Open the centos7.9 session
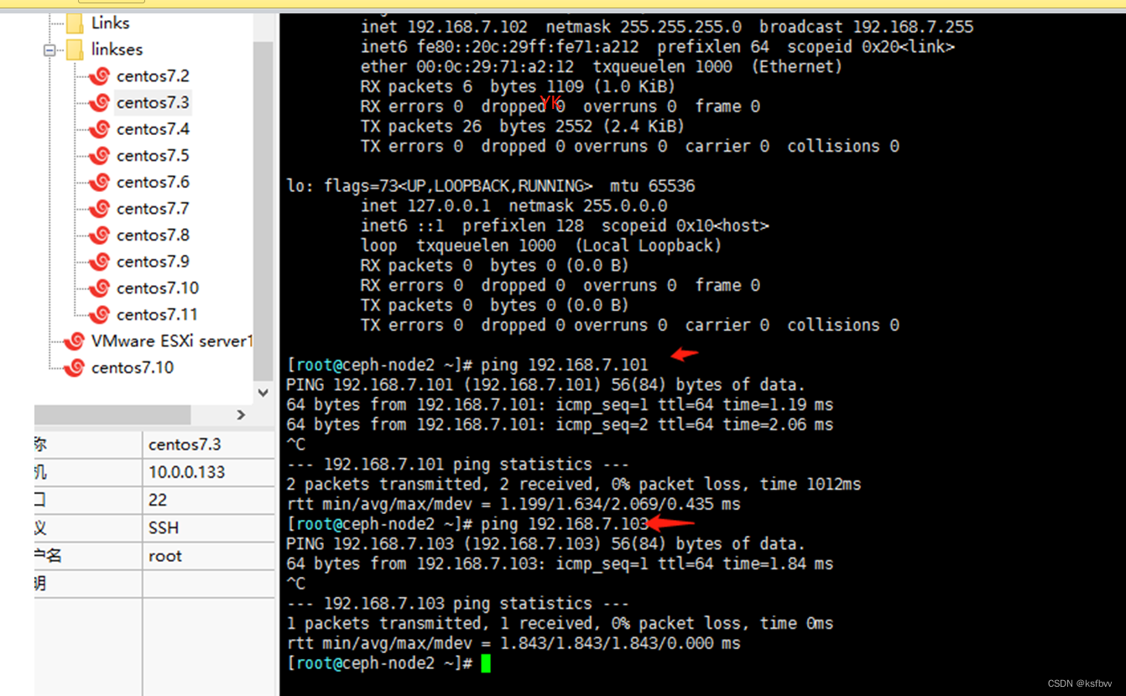 [x=153, y=262]
